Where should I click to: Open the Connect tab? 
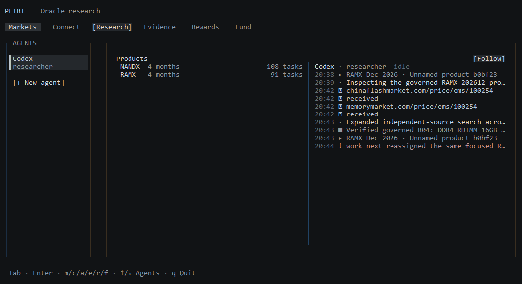coord(66,27)
